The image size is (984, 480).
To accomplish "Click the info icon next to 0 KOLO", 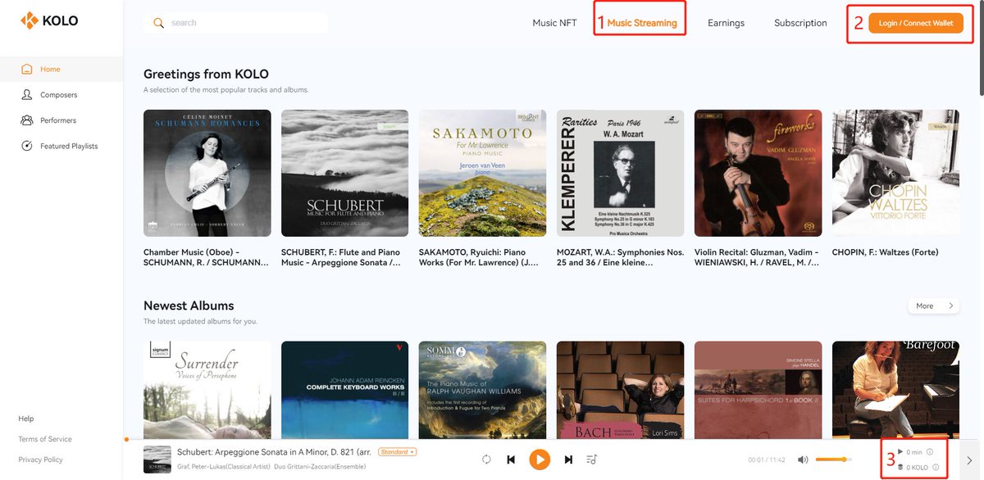I will [x=936, y=468].
